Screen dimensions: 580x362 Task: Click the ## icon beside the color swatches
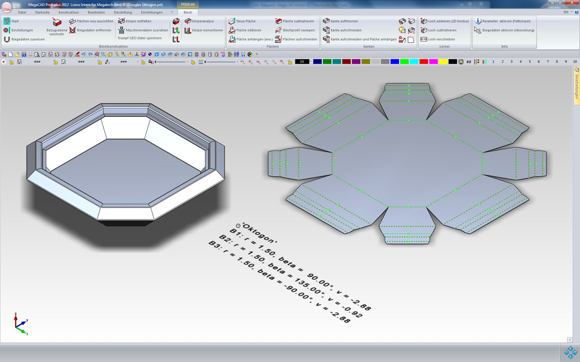coord(468,62)
